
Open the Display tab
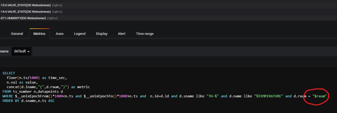[102, 34]
